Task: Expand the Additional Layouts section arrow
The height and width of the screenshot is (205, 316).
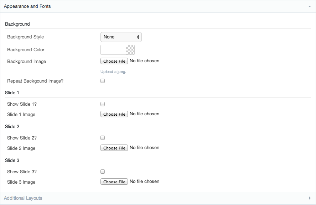Action: [x=310, y=198]
